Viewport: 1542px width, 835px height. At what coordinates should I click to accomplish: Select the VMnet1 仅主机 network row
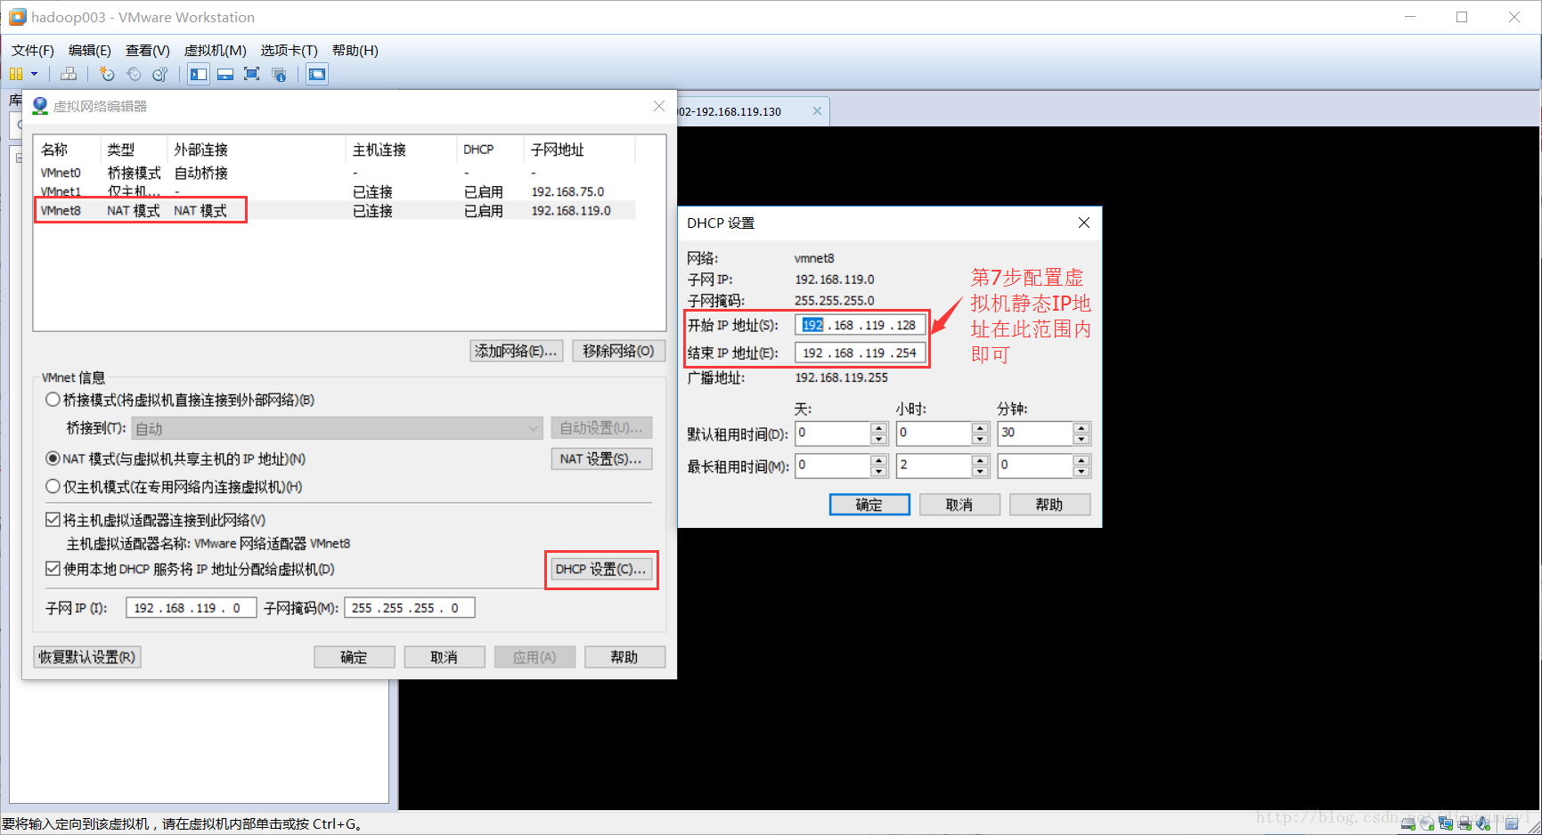(x=334, y=191)
